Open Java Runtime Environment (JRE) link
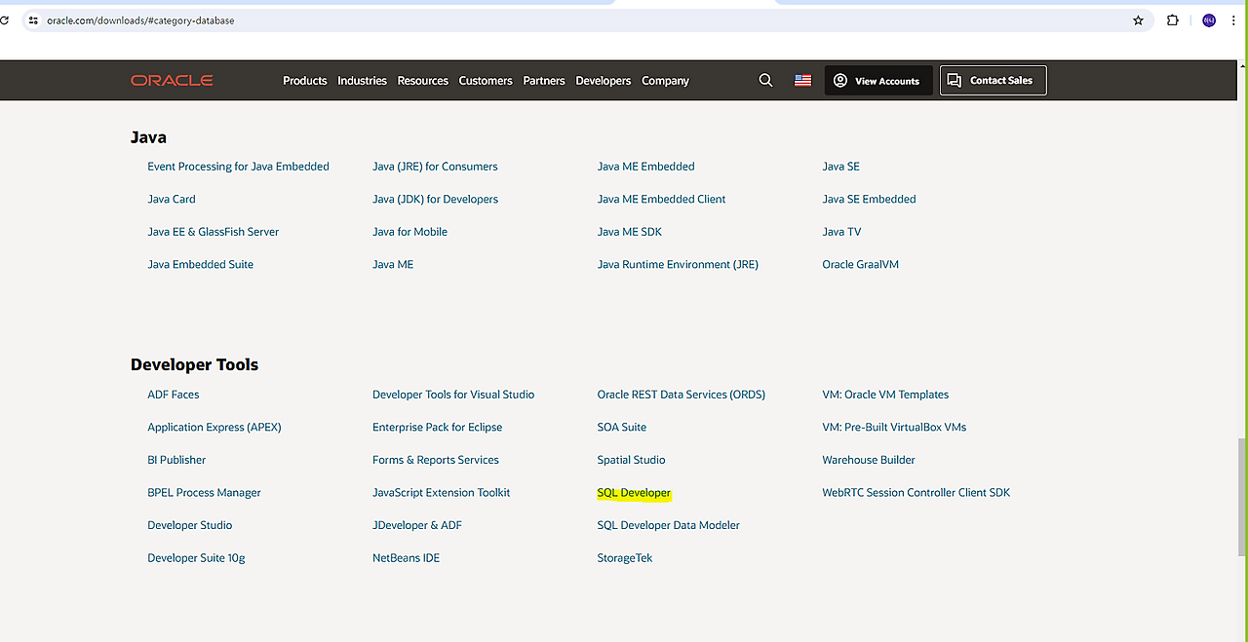The width and height of the screenshot is (1248, 642). click(678, 264)
